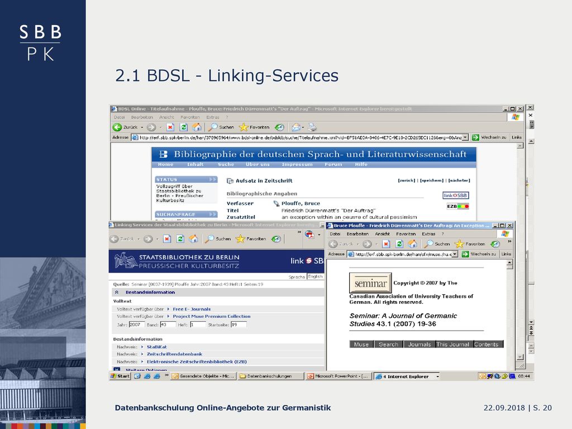Open the address dropdown in the Bruce Plouffe window
The image size is (572, 429).
click(455, 254)
